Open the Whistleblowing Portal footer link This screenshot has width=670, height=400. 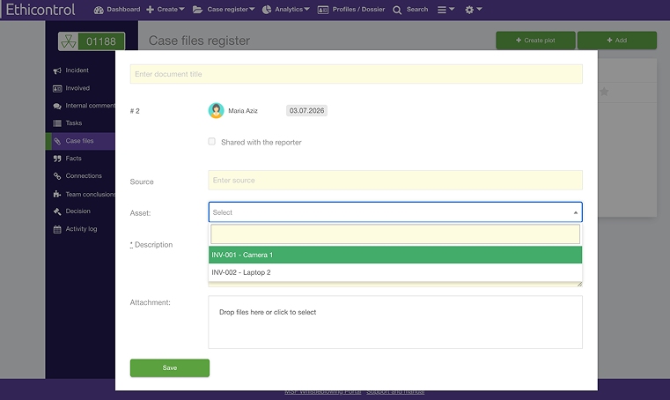(322, 392)
